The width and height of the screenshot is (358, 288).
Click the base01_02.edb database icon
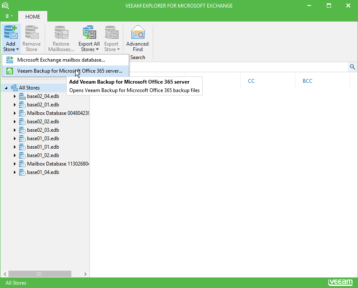point(22,155)
